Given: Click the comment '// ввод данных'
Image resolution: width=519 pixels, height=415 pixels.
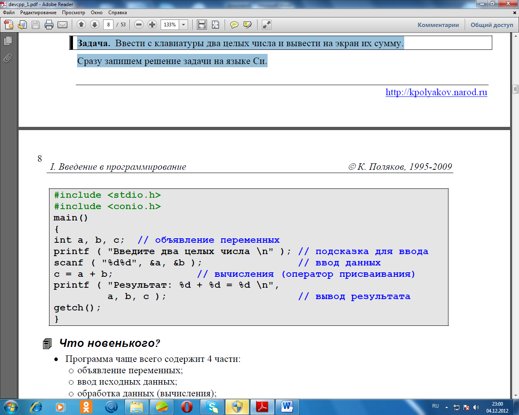Looking at the screenshot, I should tap(339, 263).
